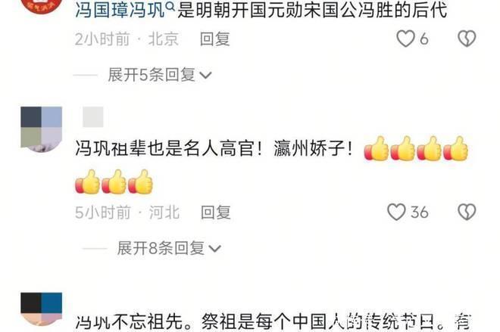Click chevron next to 展开5条回复

(205, 76)
